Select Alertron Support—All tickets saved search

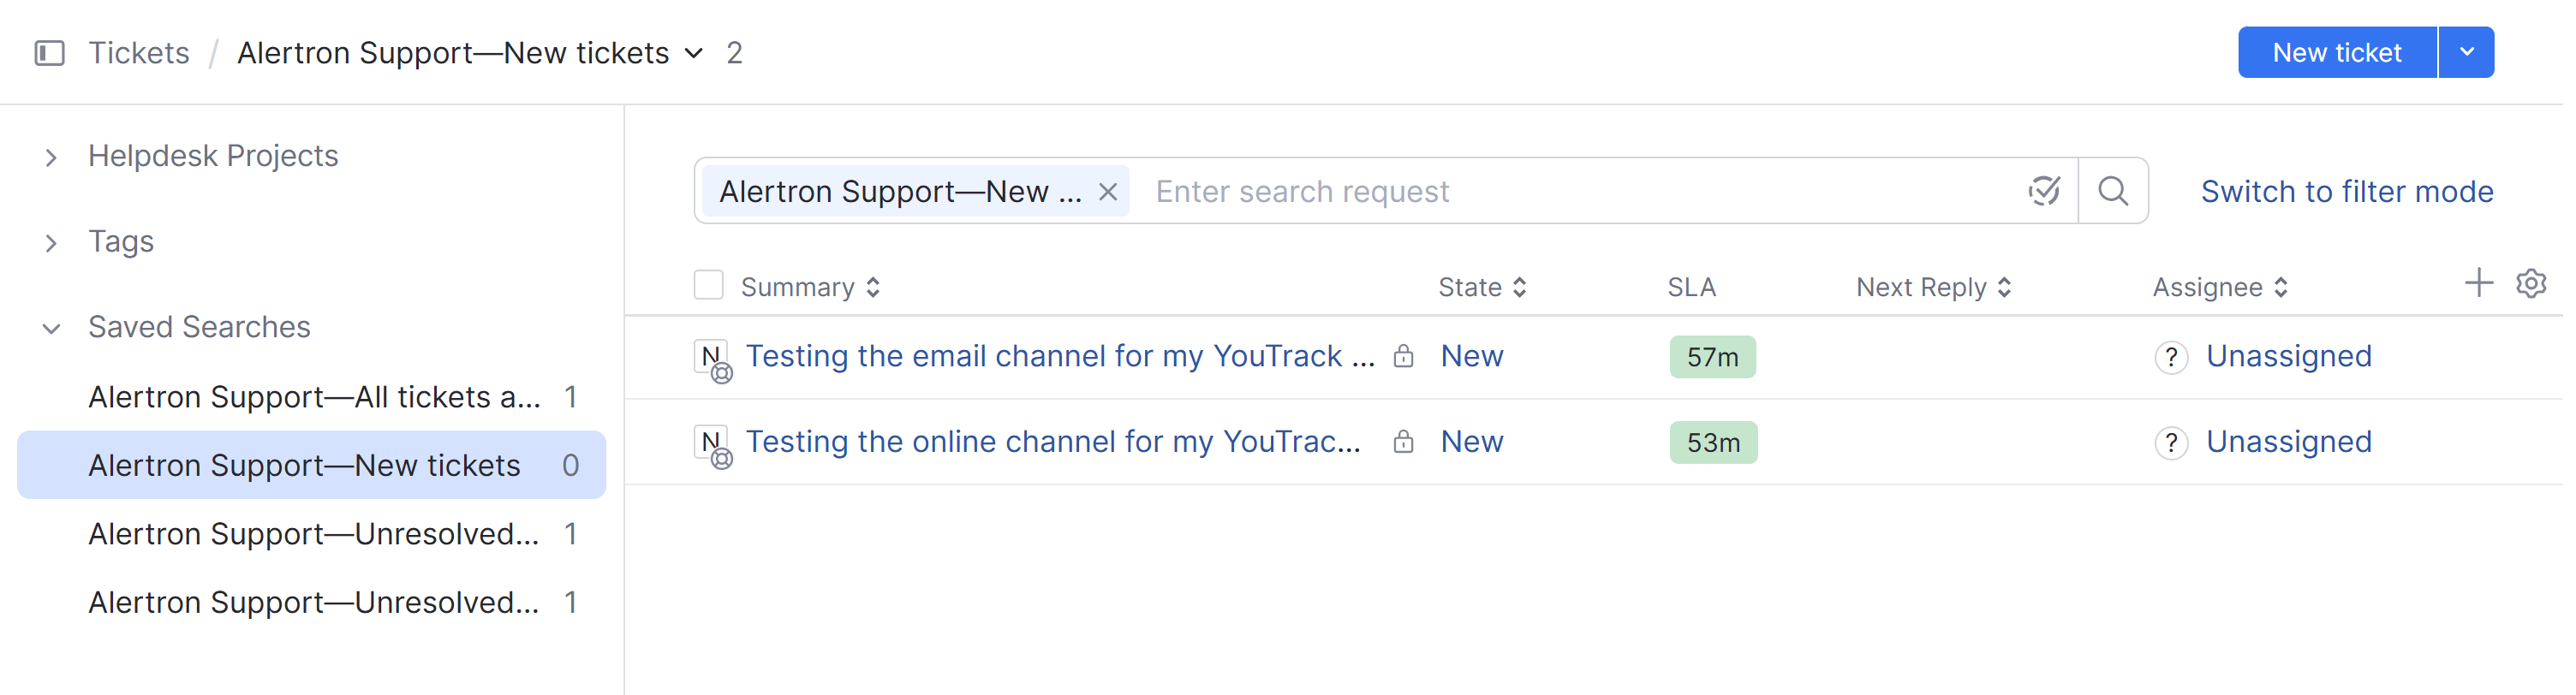pyautogui.click(x=314, y=397)
